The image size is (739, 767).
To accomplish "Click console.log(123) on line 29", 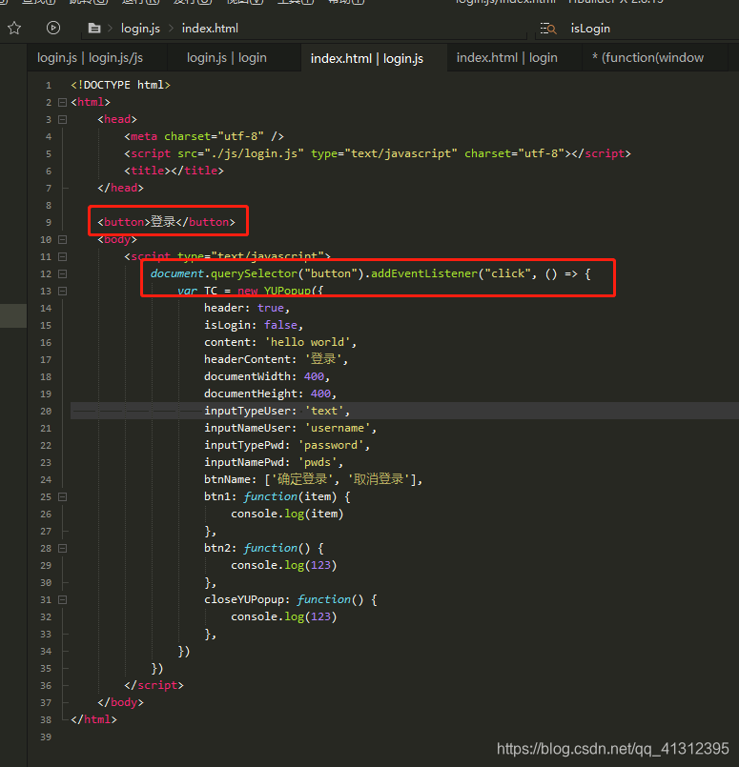I will click(x=284, y=565).
